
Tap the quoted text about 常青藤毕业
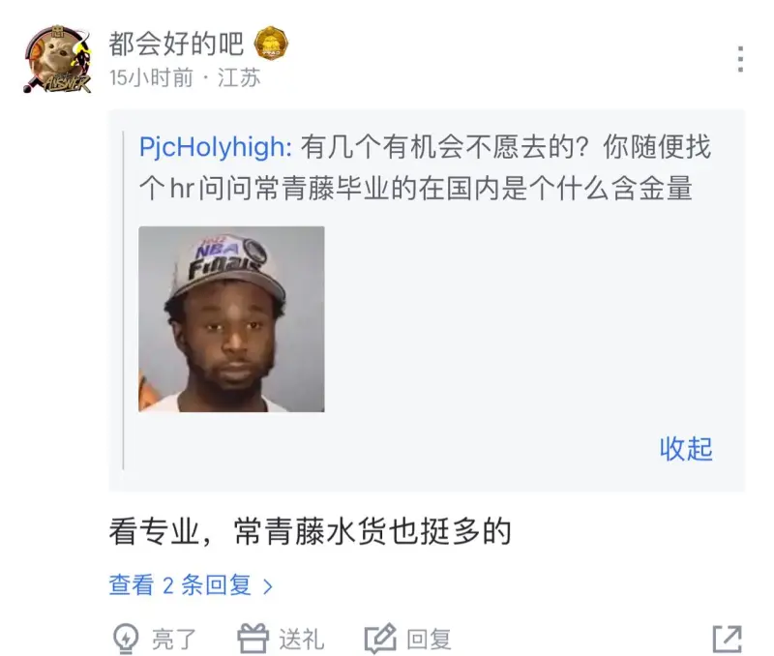tap(425, 167)
